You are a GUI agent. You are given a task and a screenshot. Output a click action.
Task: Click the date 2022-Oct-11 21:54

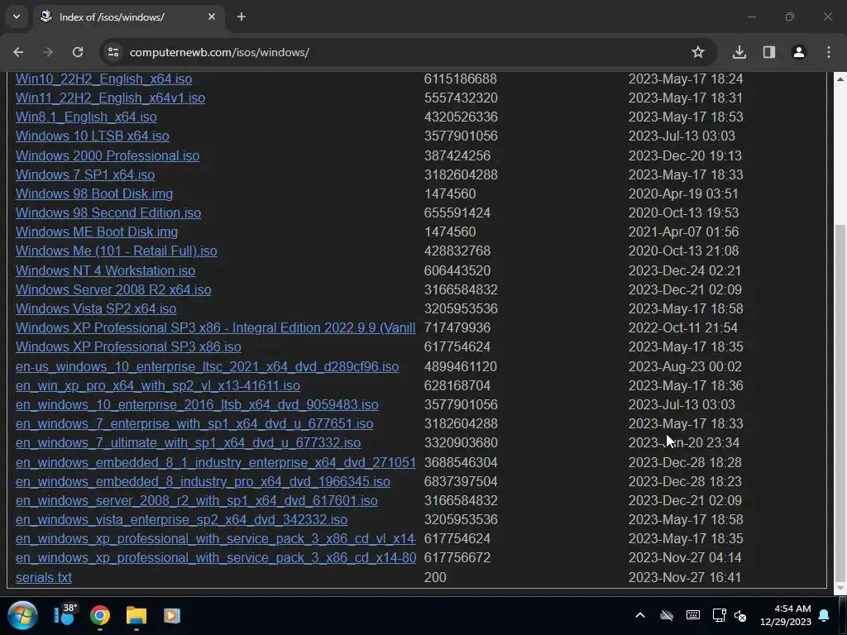tap(682, 327)
